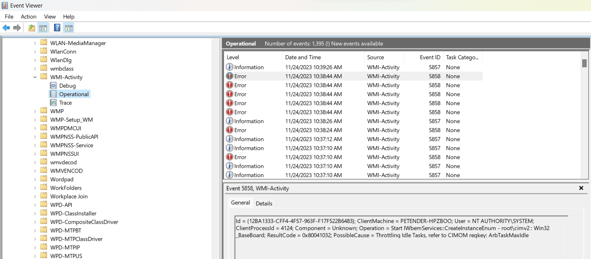Viewport: 591px width, 259px height.
Task: Open Help using the question mark icon
Action: point(57,27)
